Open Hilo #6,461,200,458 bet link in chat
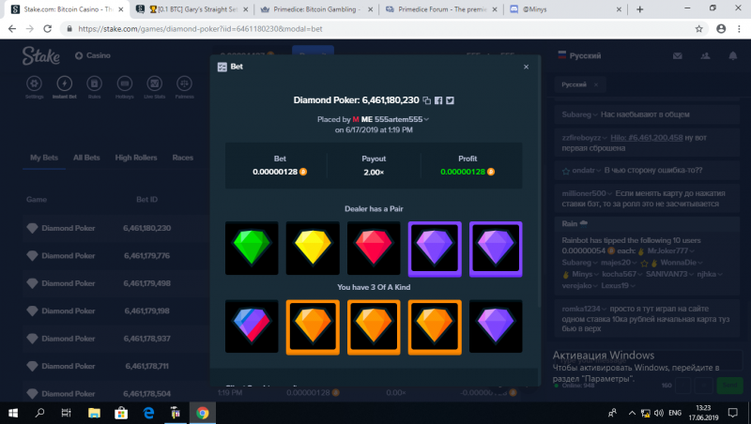The width and height of the screenshot is (751, 424). coord(647,138)
